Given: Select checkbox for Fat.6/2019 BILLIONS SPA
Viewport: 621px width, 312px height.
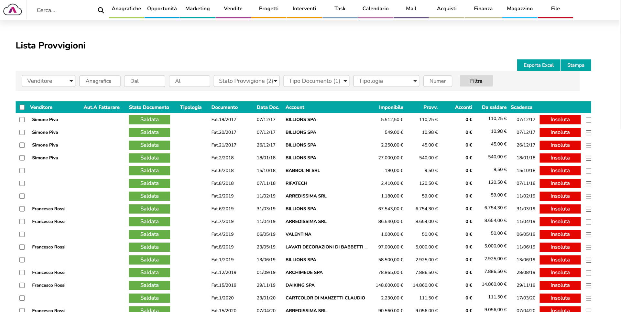Looking at the screenshot, I should click(22, 209).
